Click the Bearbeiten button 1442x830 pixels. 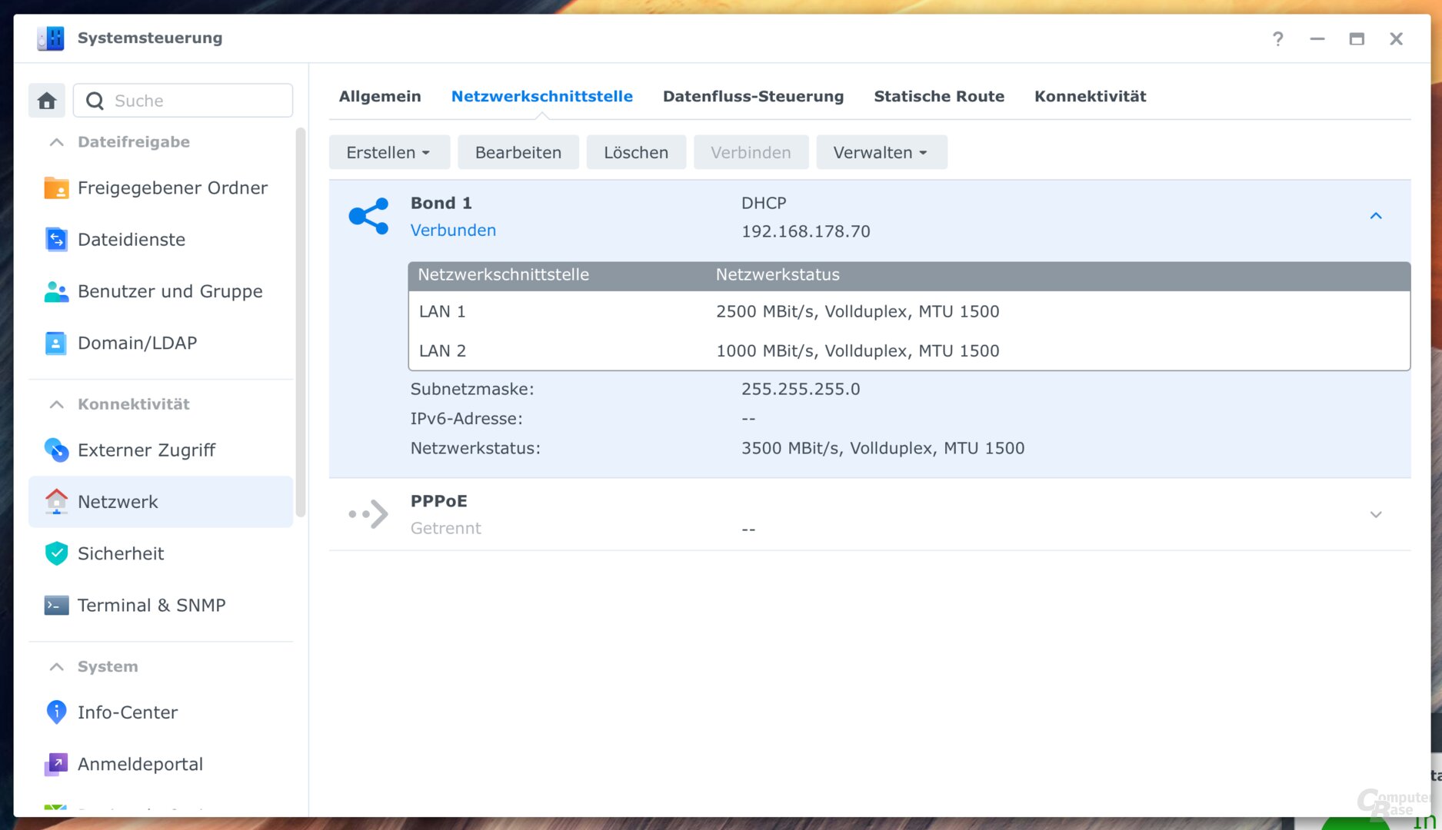tap(518, 152)
